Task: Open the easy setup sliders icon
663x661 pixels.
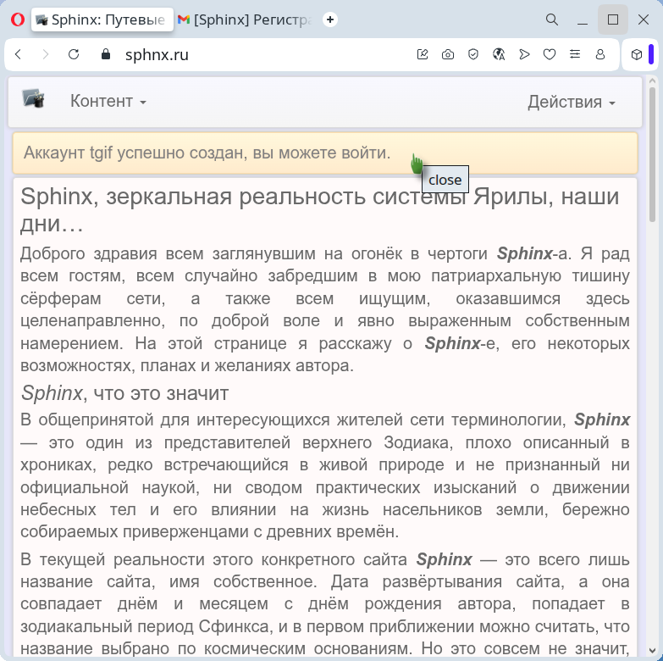Action: (575, 54)
